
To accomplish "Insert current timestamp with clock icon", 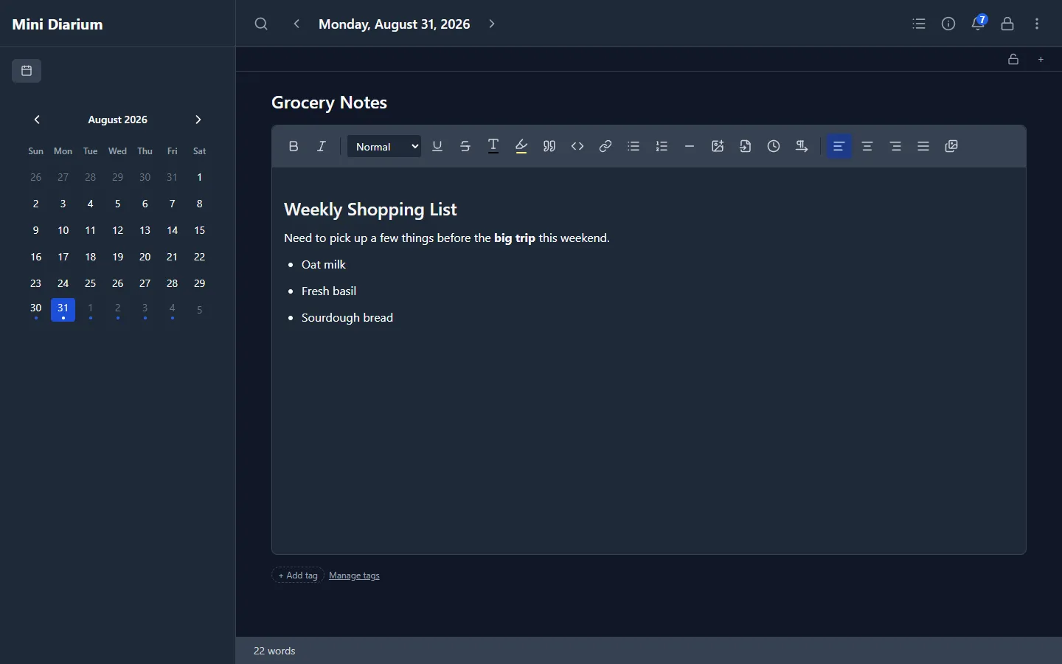I will [x=774, y=146].
